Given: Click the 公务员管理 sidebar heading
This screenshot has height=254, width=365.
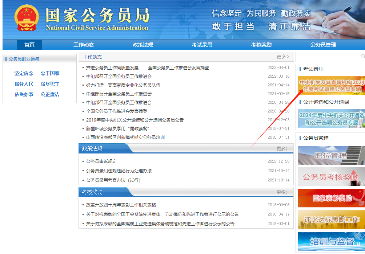Looking at the screenshot, I should (x=316, y=138).
